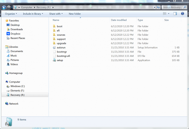Image resolution: width=189 pixels, height=129 pixels.
Task: Click the Back navigation arrow
Action: tap(4, 8)
